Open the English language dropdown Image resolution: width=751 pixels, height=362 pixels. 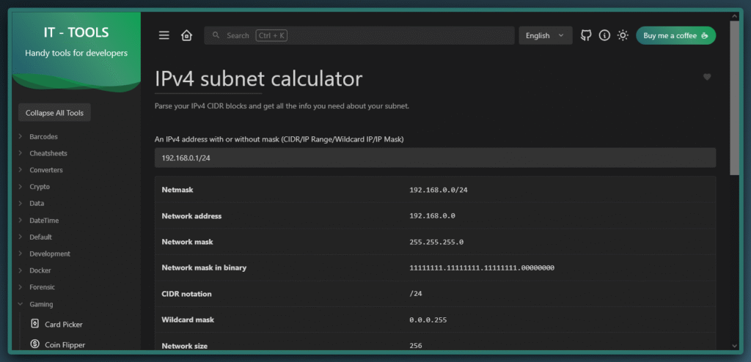pos(545,35)
